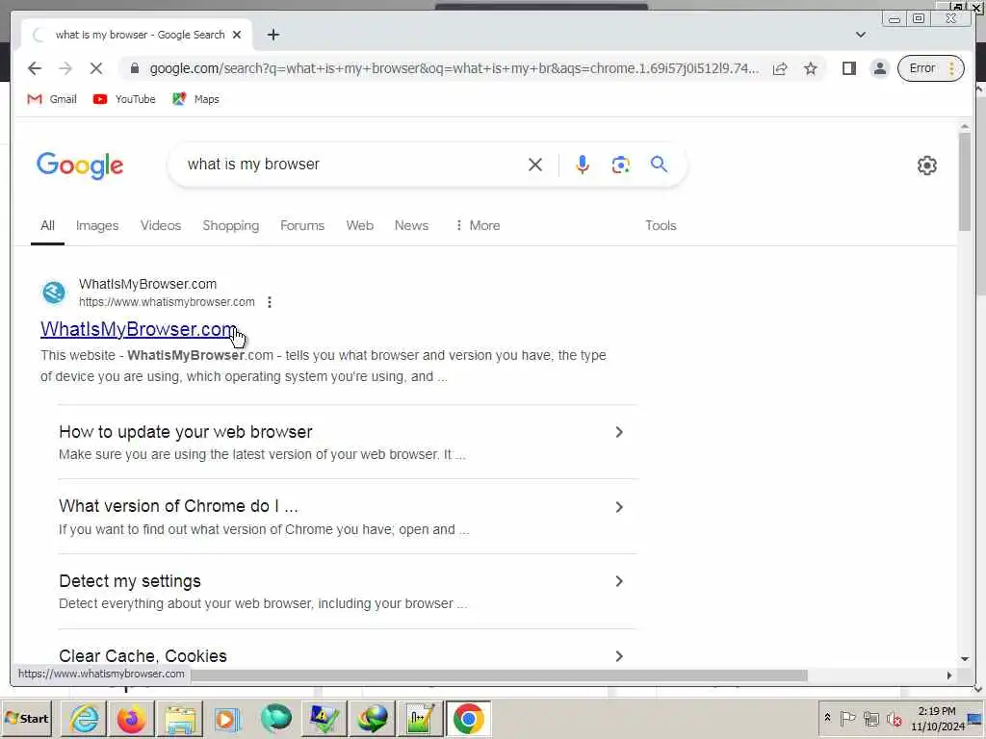Go back using the browser back arrow
The width and height of the screenshot is (986, 739).
pos(35,68)
